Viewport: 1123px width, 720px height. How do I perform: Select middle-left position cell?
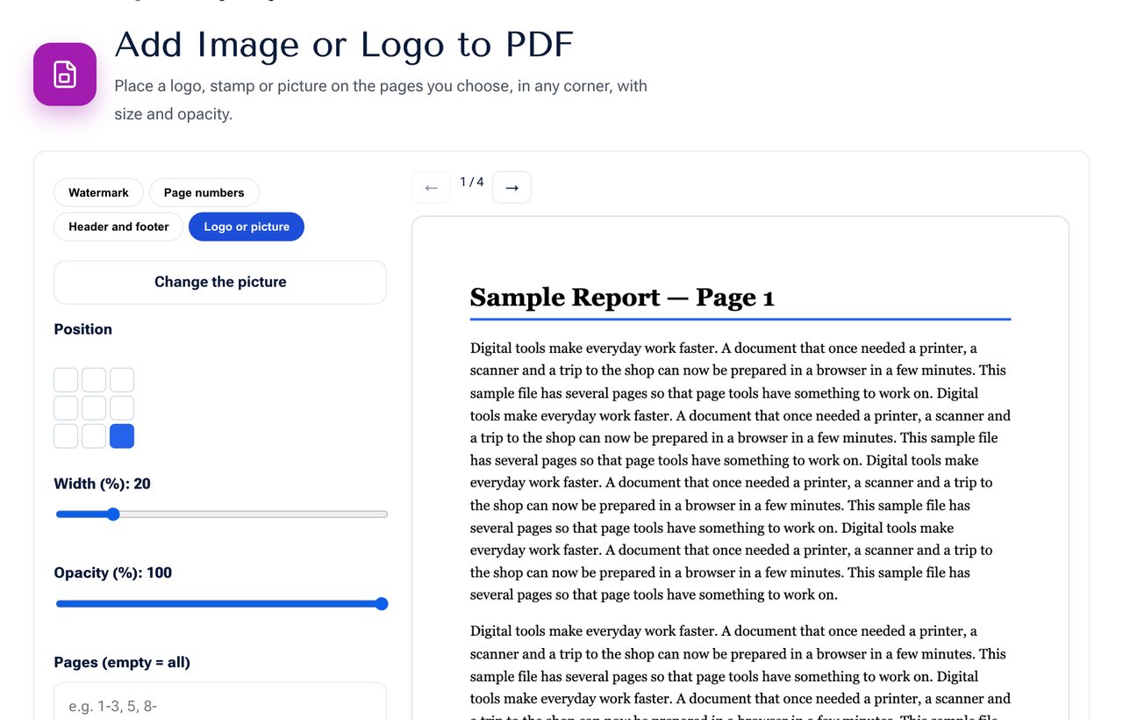pos(66,408)
